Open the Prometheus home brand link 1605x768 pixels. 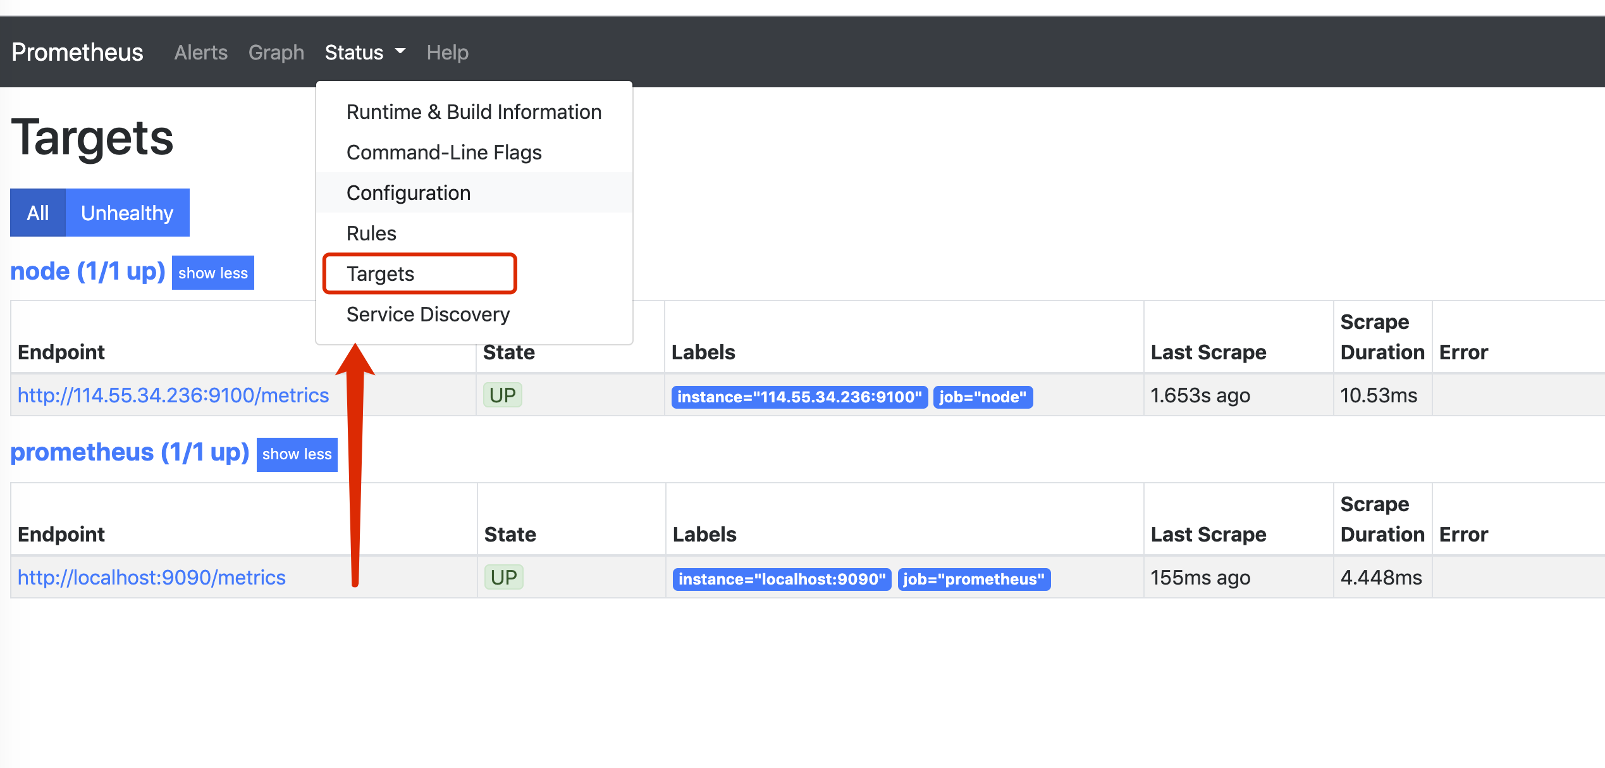(x=77, y=52)
